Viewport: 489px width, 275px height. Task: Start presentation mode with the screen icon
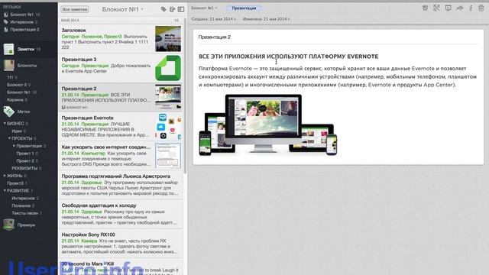(448, 8)
